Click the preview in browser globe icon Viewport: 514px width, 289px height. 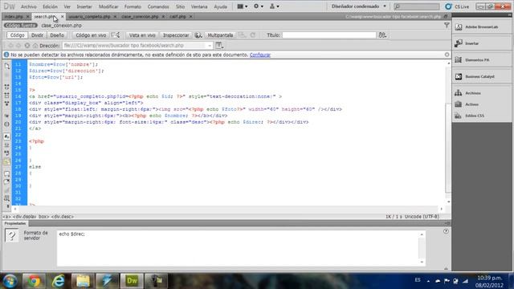(198, 35)
